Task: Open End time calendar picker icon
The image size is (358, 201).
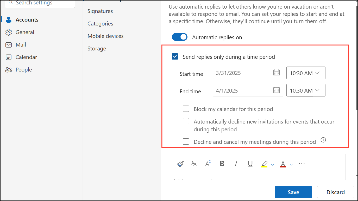Action: [277, 90]
